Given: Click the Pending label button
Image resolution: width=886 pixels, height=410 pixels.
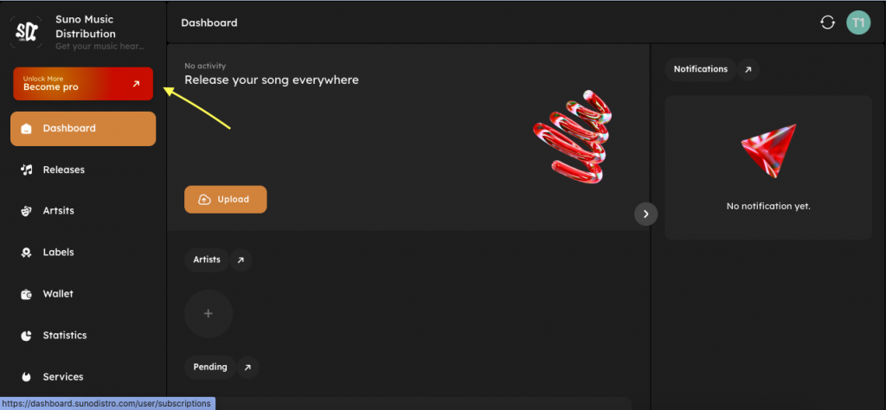Looking at the screenshot, I should (x=209, y=367).
